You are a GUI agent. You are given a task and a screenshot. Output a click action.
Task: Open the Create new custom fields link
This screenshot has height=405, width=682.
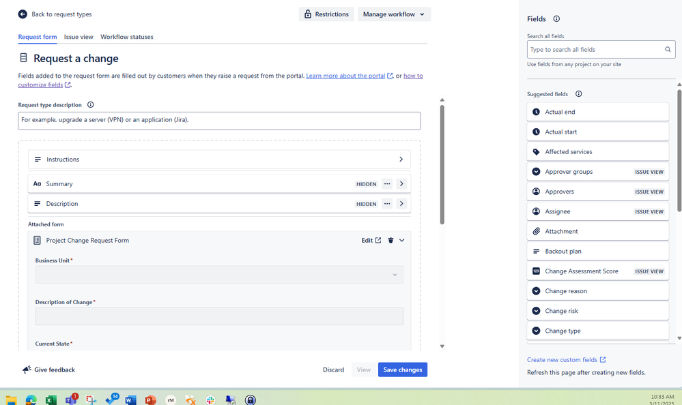(563, 359)
